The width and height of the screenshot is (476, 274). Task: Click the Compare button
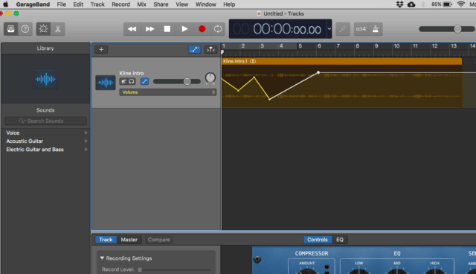pyautogui.click(x=158, y=240)
